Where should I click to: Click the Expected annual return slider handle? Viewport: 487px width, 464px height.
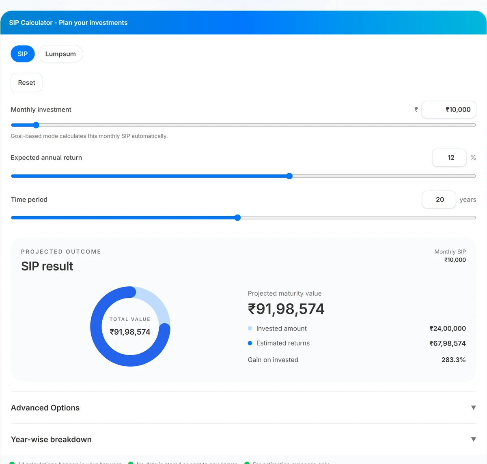click(x=289, y=176)
